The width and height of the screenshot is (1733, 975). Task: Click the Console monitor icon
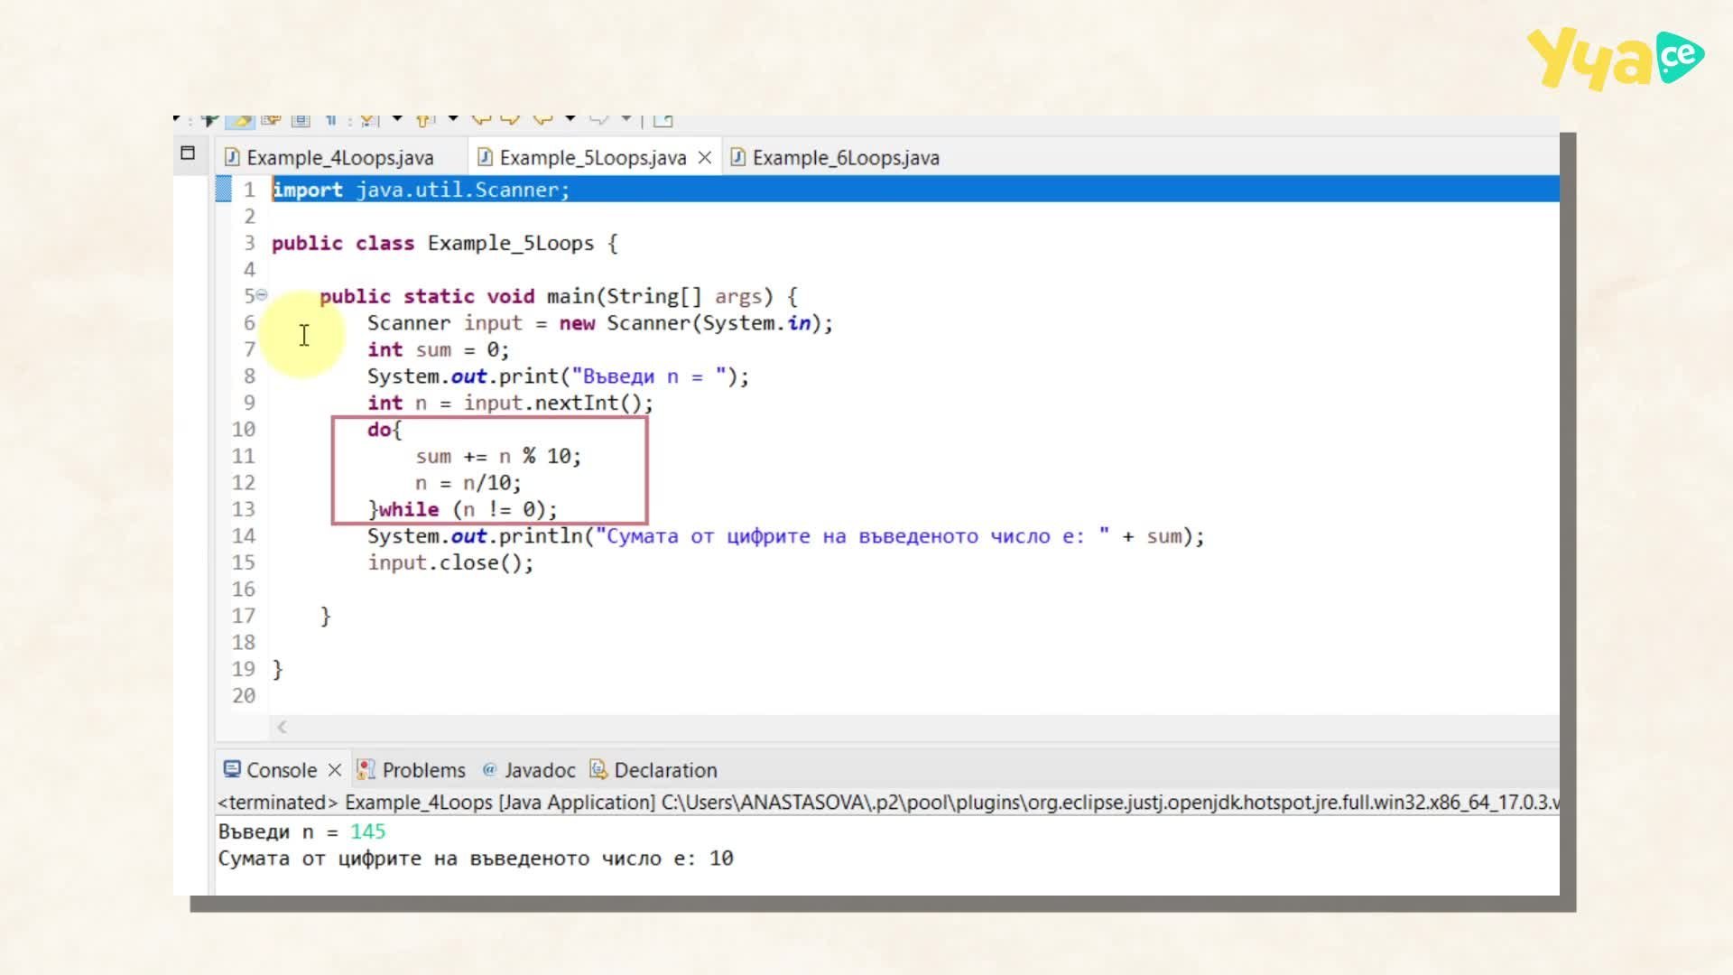(232, 769)
